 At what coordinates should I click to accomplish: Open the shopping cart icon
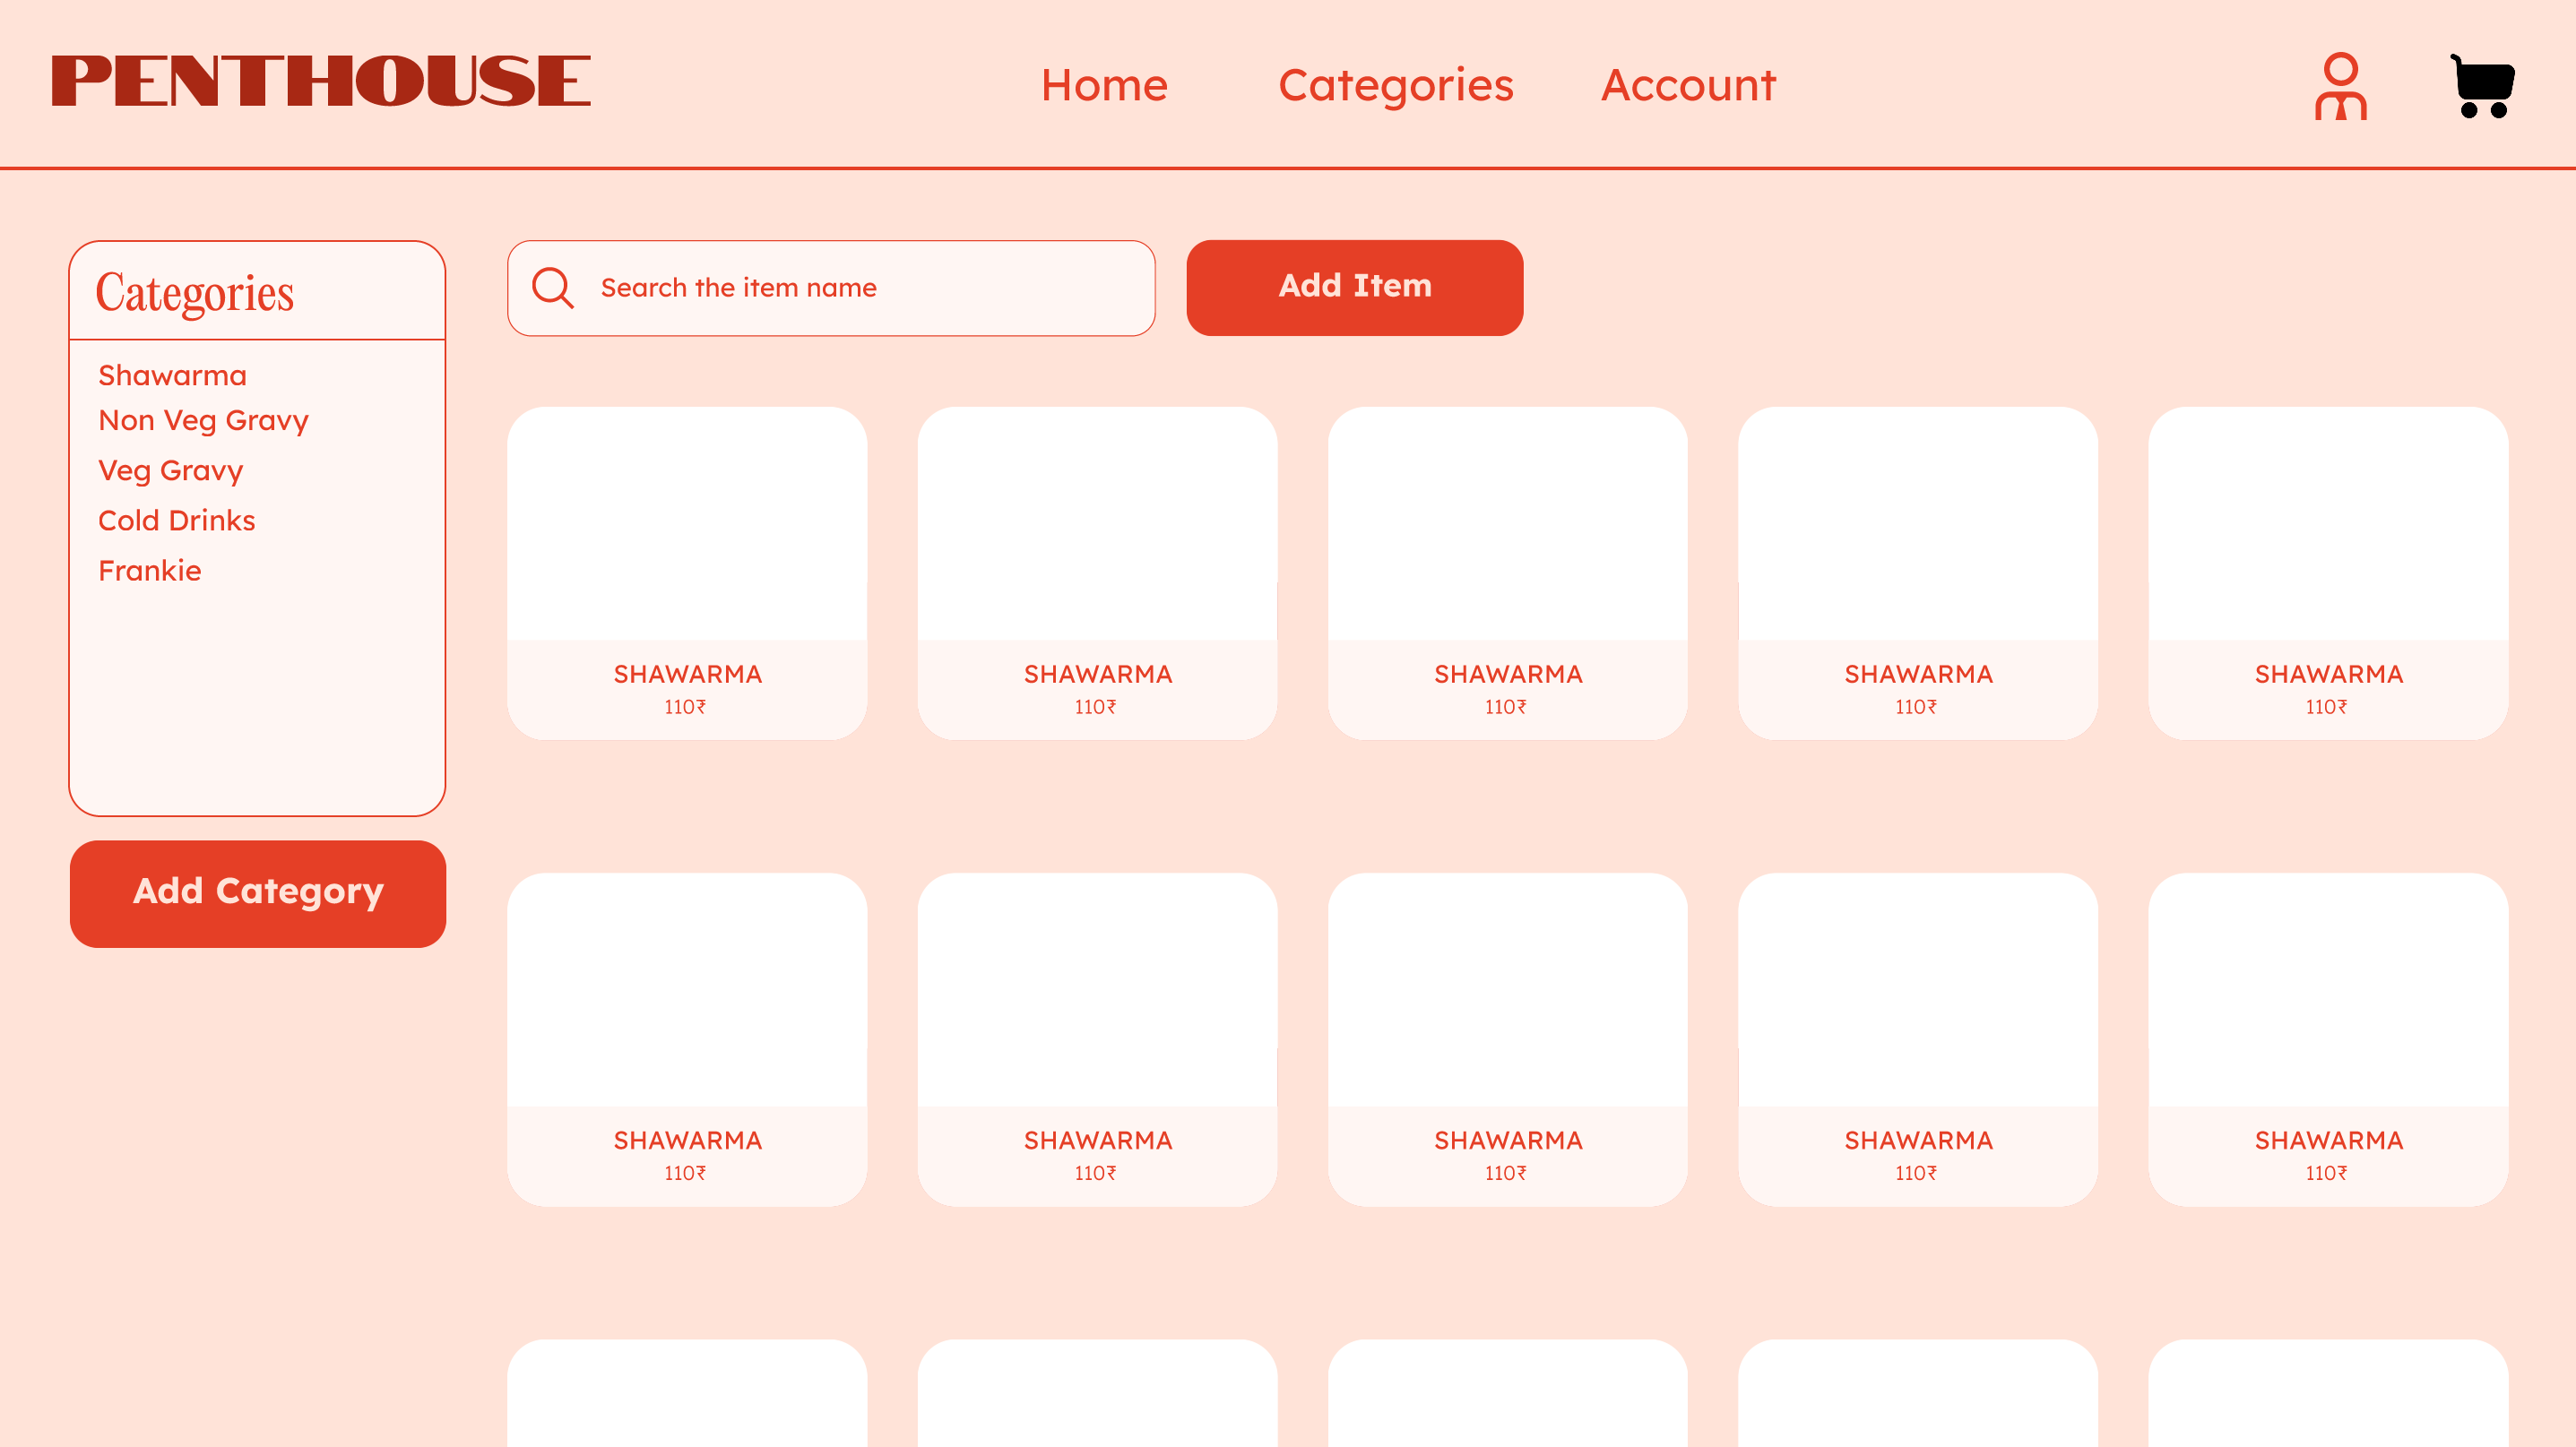pyautogui.click(x=2482, y=86)
